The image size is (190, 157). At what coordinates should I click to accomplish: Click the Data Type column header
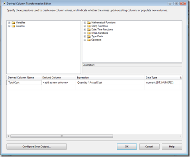coord(162,78)
